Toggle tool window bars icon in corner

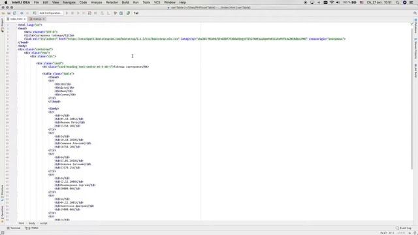tap(3, 233)
